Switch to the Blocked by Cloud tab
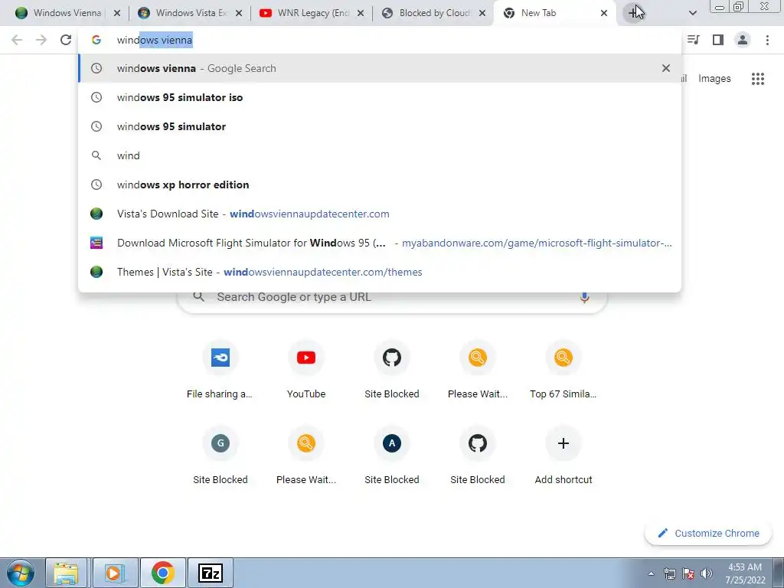Screen dimensions: 784x588 [433, 13]
